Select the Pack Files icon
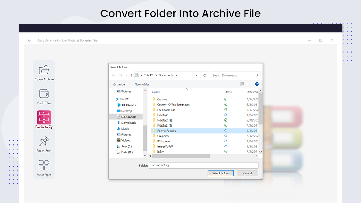Image resolution: width=361 pixels, height=203 pixels. [44, 94]
